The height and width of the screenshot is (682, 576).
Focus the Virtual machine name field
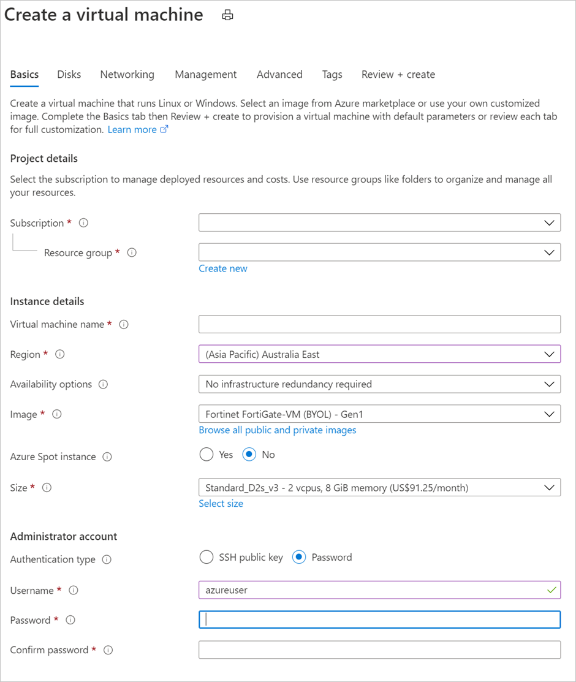tap(379, 325)
